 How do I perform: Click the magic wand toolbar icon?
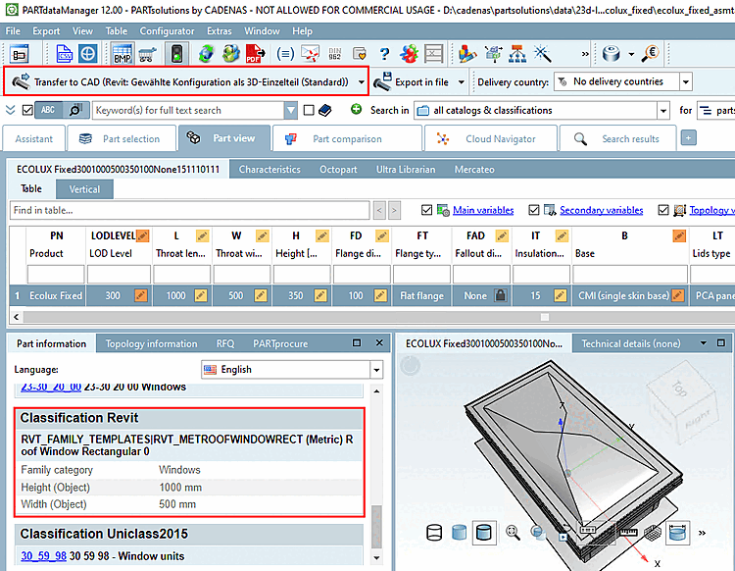tap(542, 54)
